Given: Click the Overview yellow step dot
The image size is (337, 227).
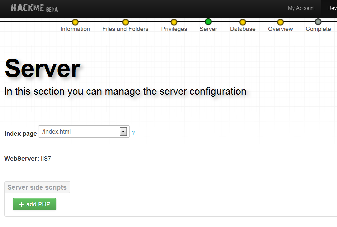Looking at the screenshot, I should tap(280, 22).
